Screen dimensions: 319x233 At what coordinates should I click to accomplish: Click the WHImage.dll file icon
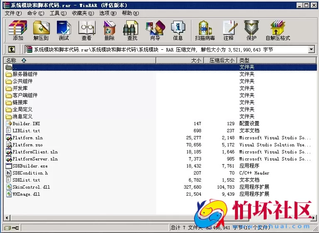9,194
